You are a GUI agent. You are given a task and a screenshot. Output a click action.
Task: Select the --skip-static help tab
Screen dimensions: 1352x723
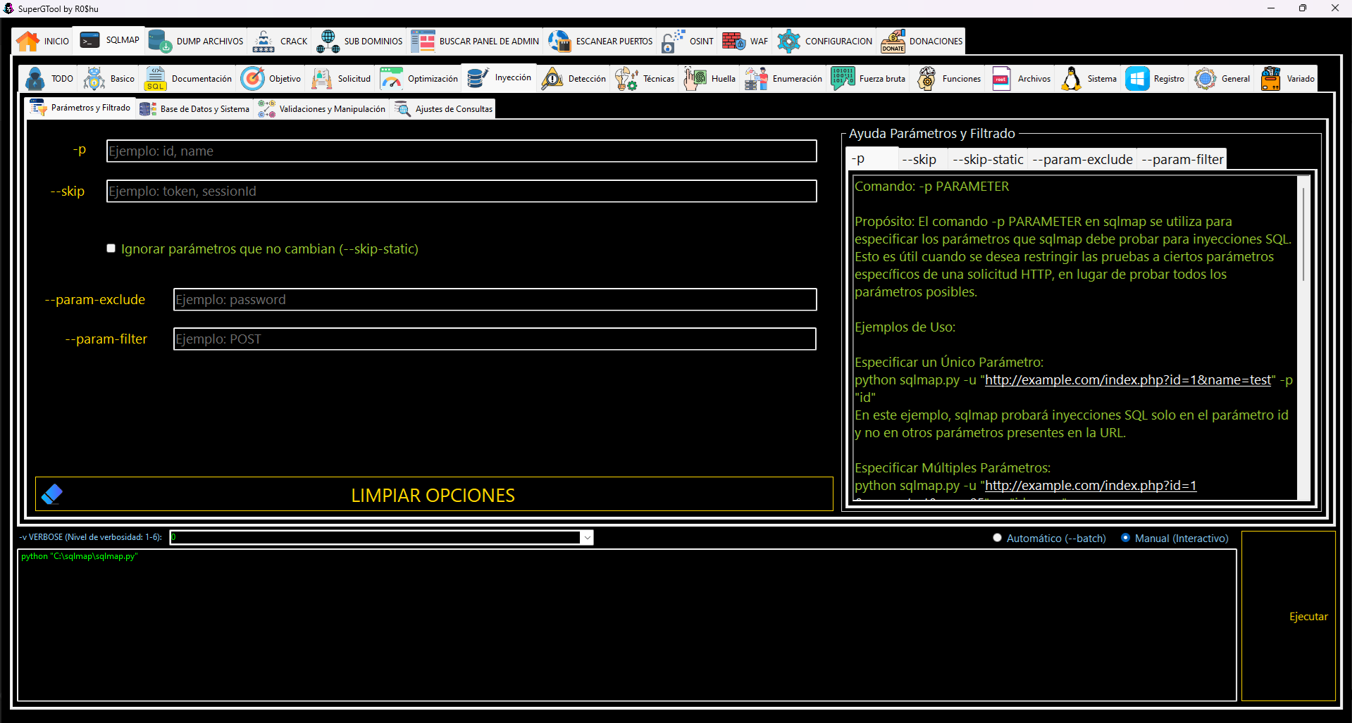988,159
